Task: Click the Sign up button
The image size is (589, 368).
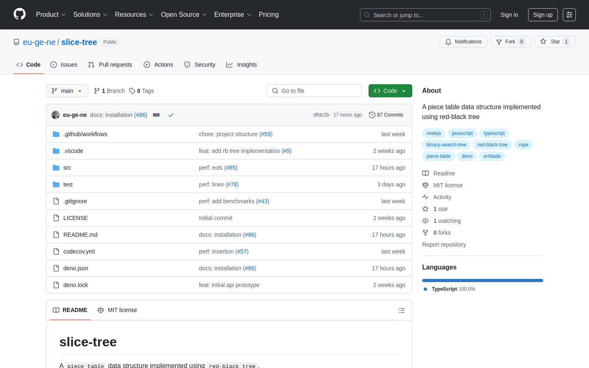Action: tap(543, 15)
